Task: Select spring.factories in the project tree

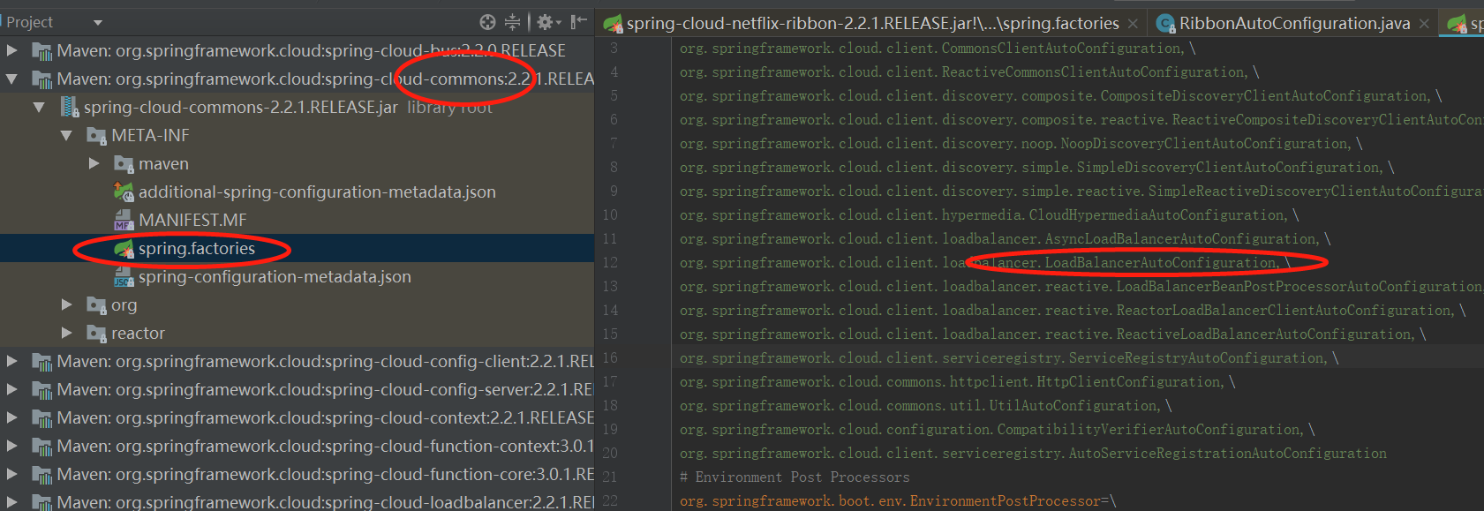Action: click(196, 248)
